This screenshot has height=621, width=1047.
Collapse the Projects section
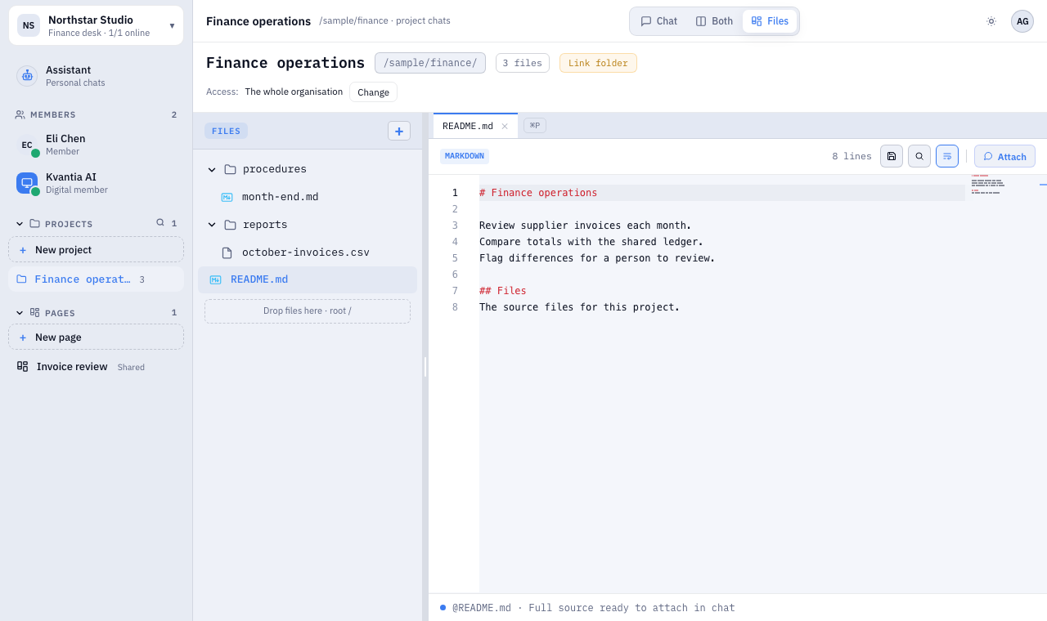pyautogui.click(x=20, y=224)
